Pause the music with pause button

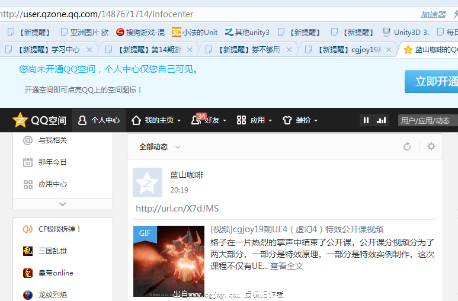point(366,120)
